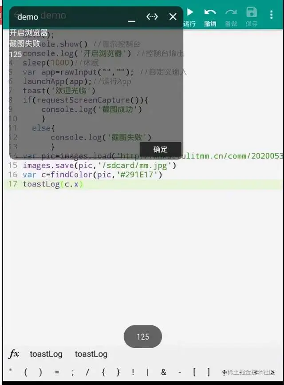The width and height of the screenshot is (284, 385).
Task: Tap the ampersand symbol key
Action: (163, 372)
